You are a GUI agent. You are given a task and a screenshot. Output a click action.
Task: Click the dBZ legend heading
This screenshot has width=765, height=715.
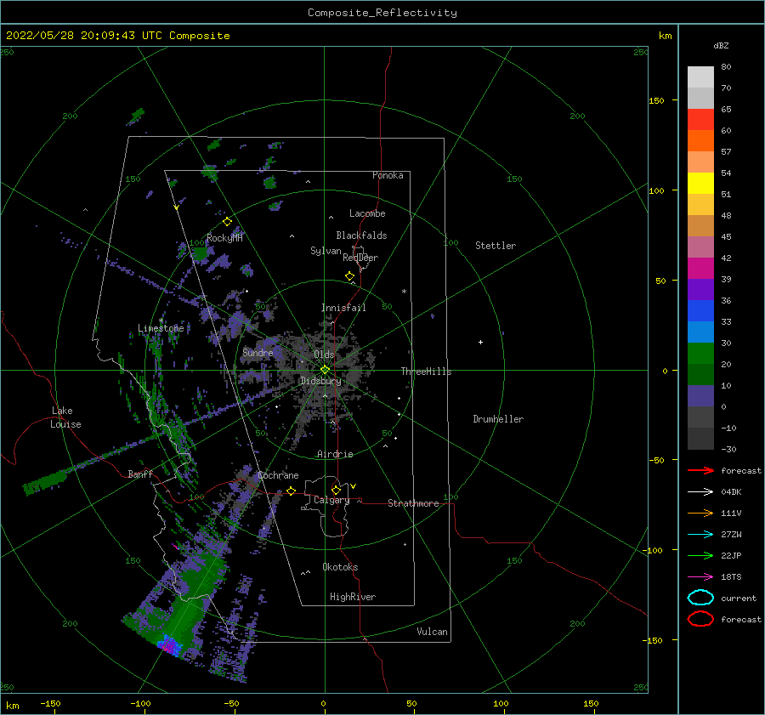tap(721, 45)
